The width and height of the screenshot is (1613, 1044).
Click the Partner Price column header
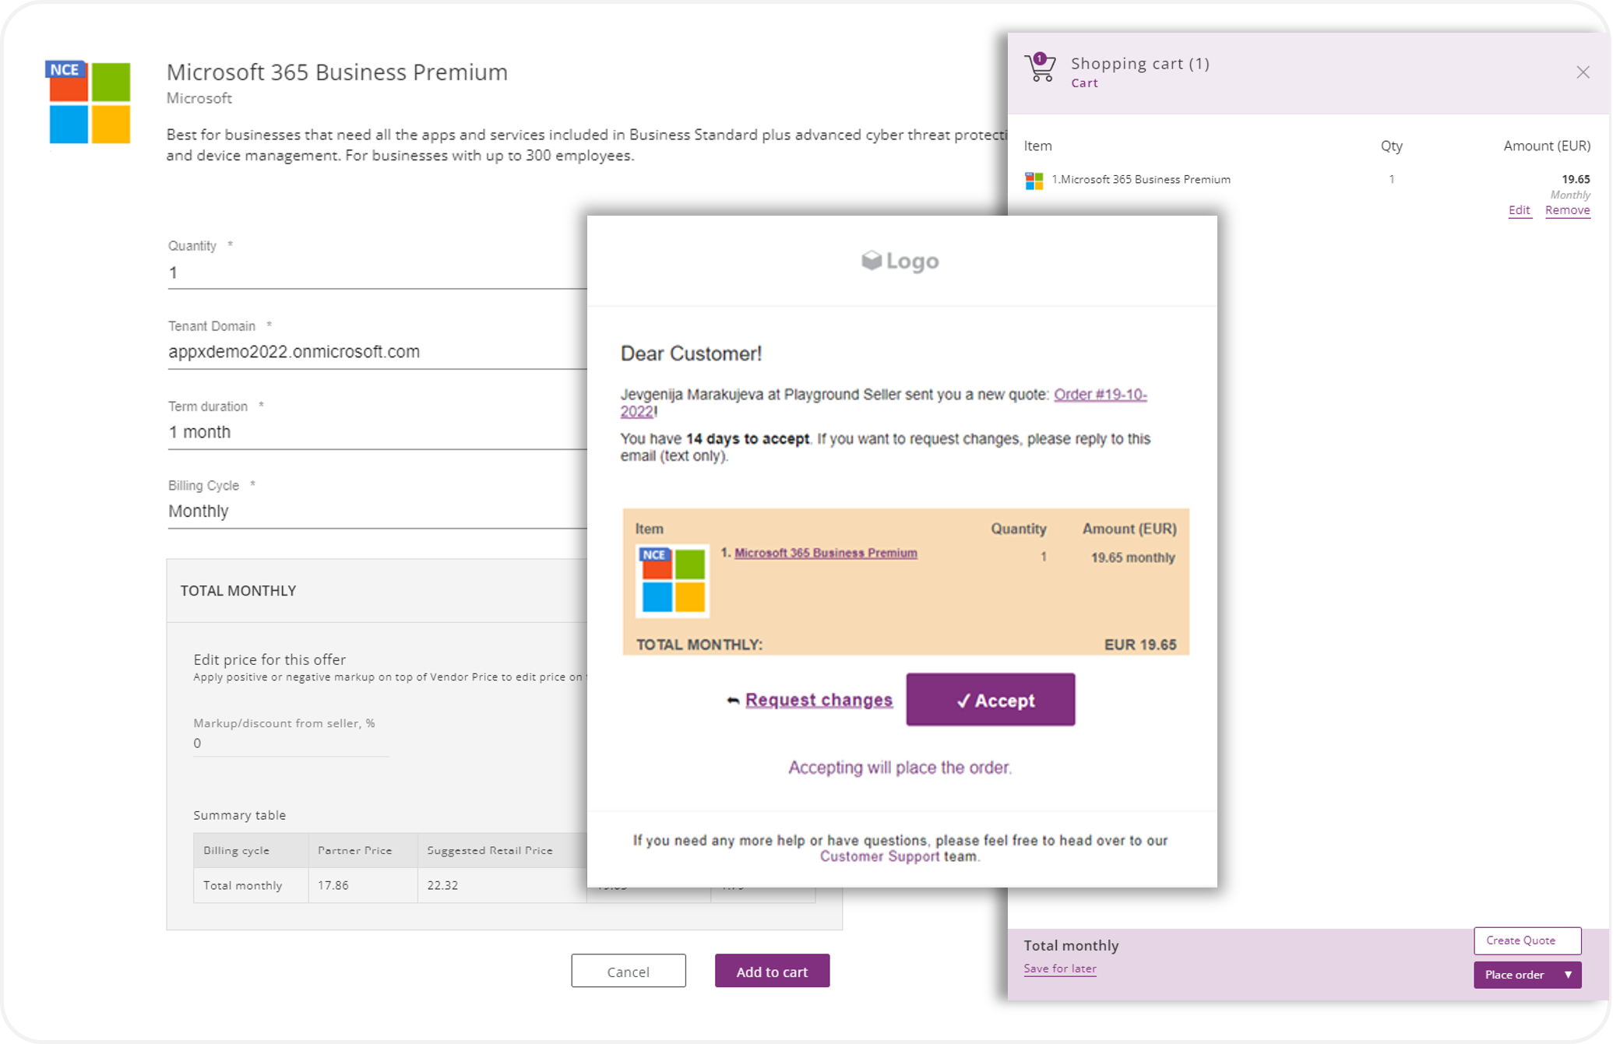pyautogui.click(x=354, y=850)
